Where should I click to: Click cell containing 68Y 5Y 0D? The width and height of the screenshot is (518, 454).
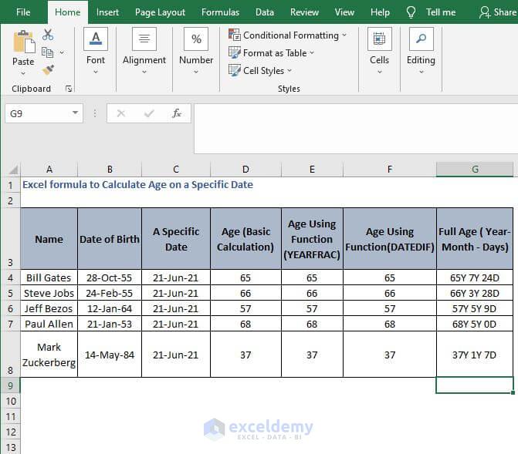[x=475, y=324]
